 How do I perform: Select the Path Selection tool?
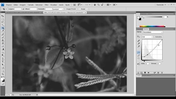2,65
